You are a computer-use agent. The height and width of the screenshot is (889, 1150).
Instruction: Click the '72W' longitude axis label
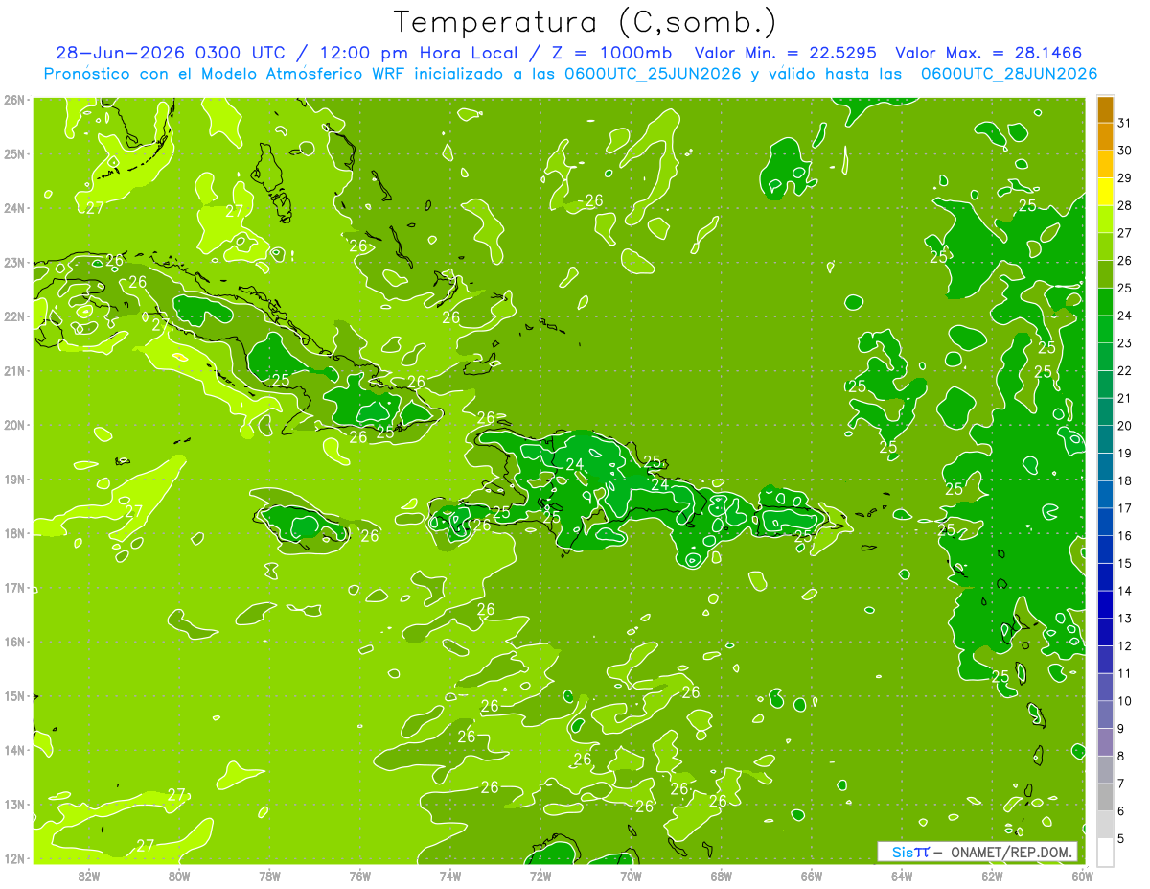tap(540, 876)
